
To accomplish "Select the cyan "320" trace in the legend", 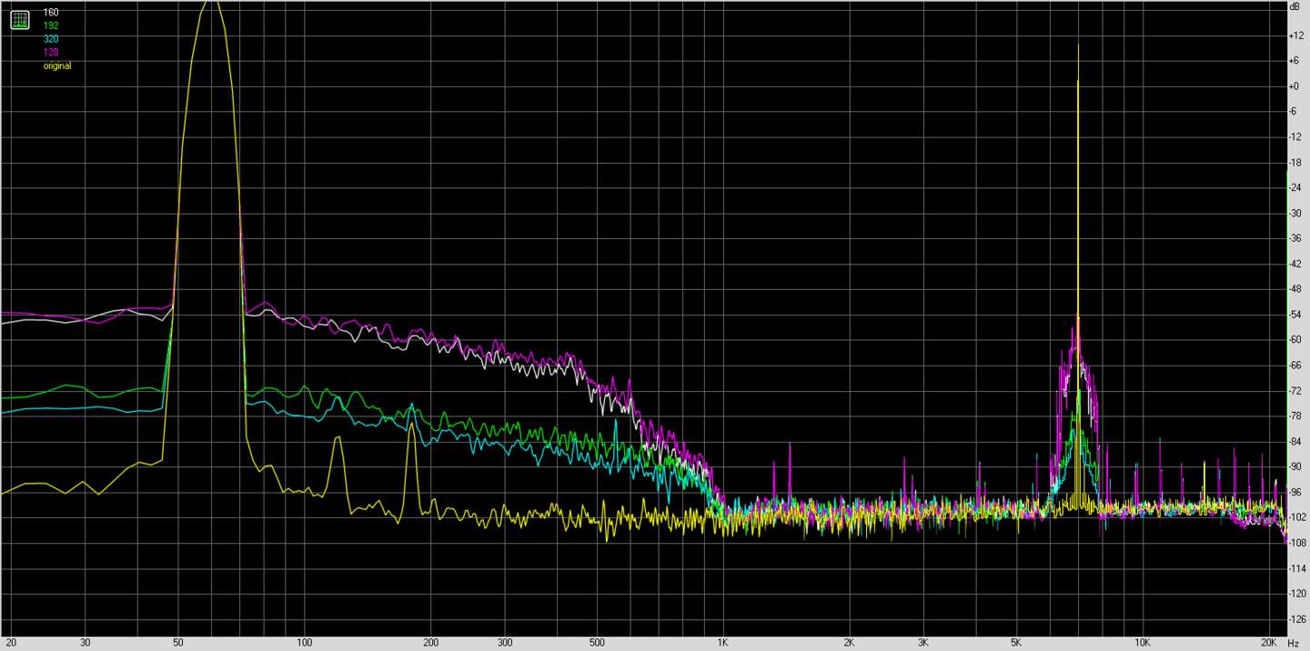I will click(51, 39).
